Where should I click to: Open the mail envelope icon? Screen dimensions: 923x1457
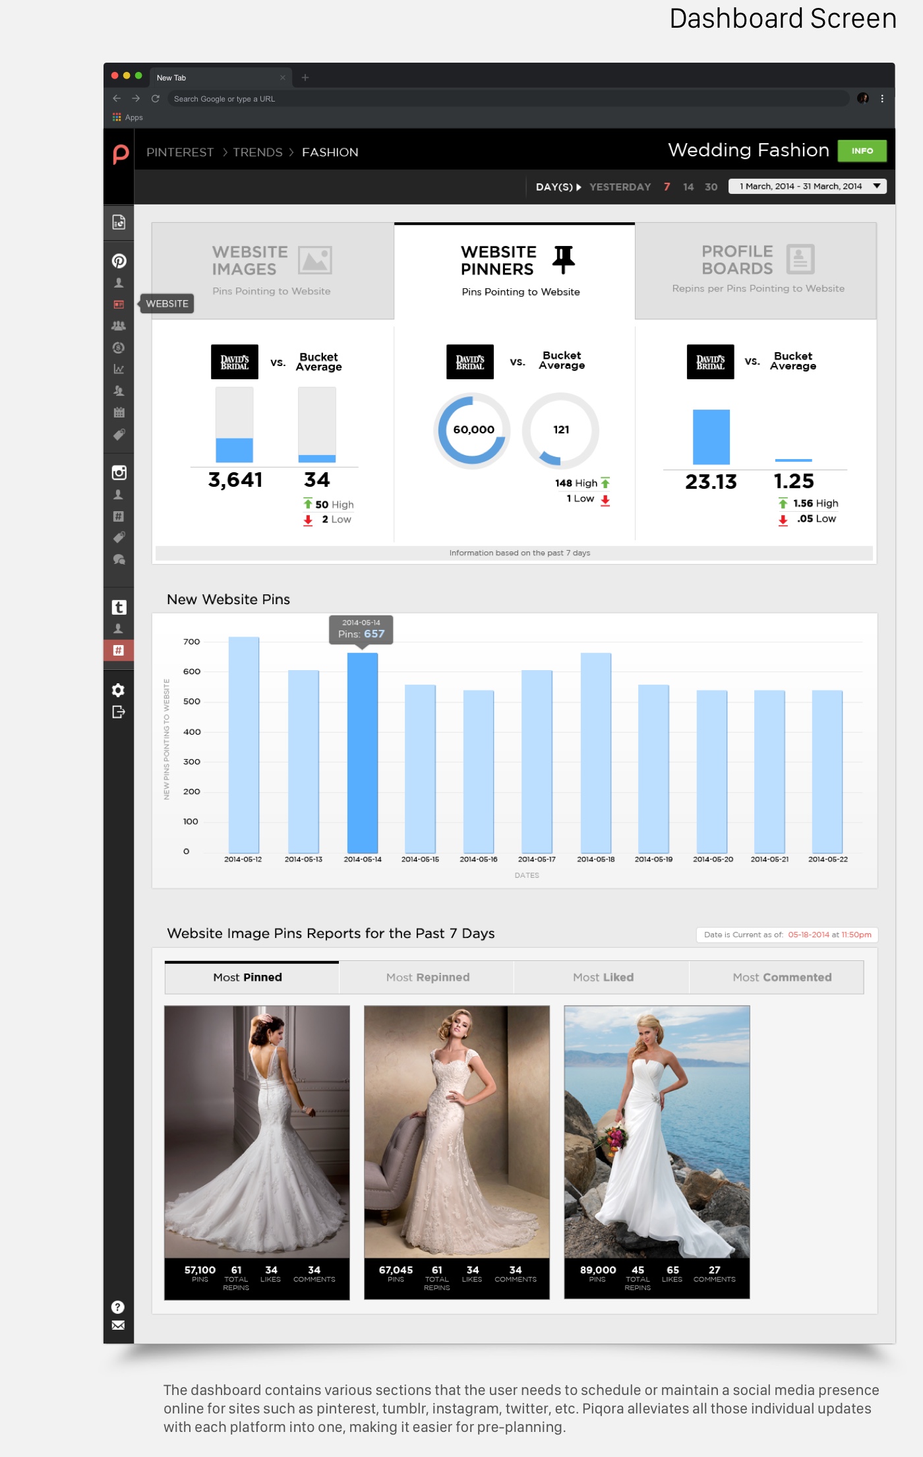pos(118,1325)
